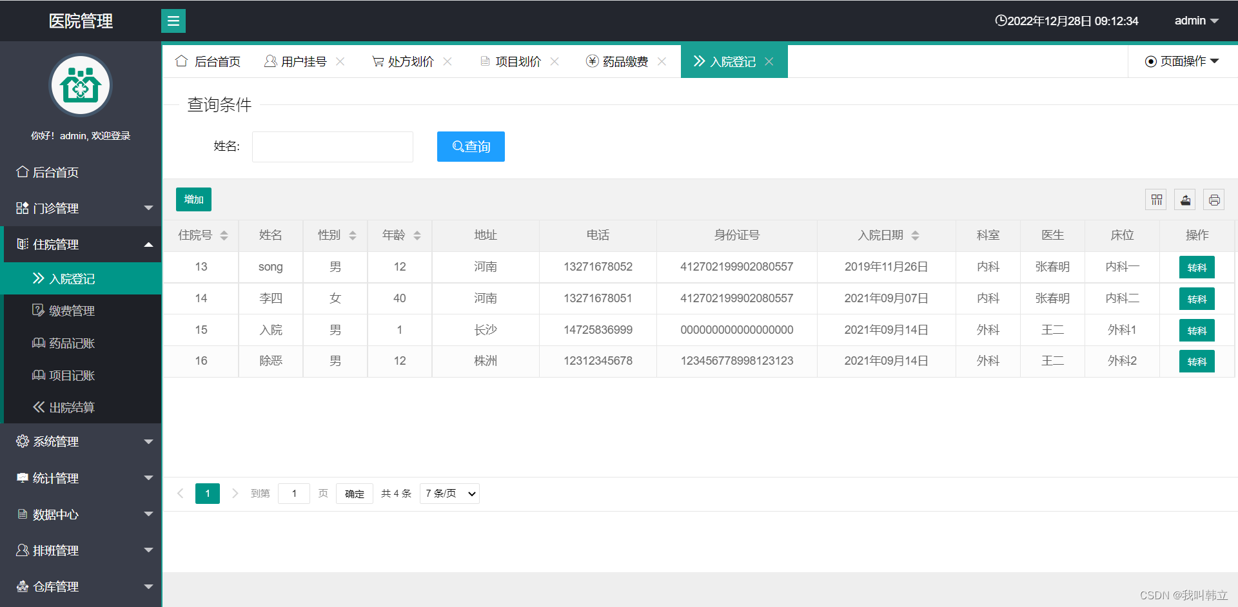Image resolution: width=1238 pixels, height=607 pixels.
Task: Go to previous page arrow
Action: (181, 494)
